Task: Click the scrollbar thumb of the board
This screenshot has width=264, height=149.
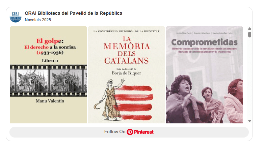Action: [x=249, y=34]
